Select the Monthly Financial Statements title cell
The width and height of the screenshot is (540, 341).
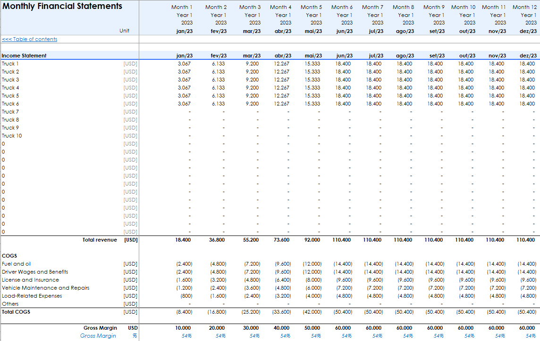[62, 7]
